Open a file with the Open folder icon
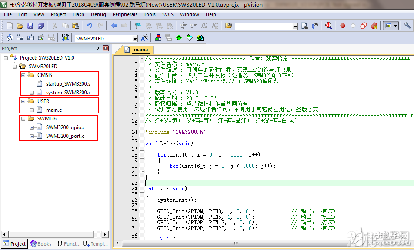The height and width of the screenshot is (250, 414). pos(20,26)
